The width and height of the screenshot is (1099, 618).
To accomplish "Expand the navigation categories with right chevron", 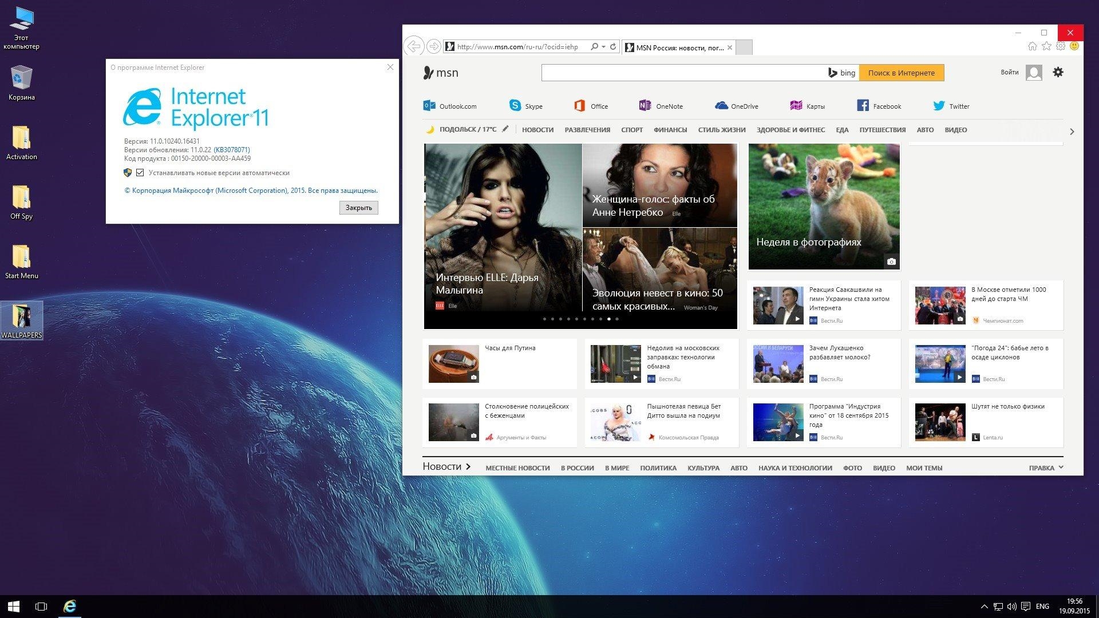I will [x=1072, y=132].
